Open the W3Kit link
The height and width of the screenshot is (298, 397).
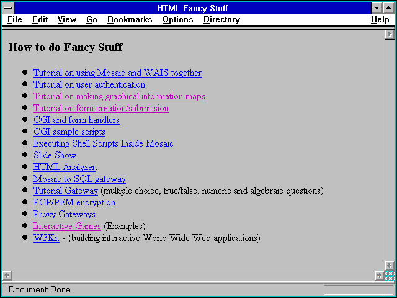tap(47, 238)
